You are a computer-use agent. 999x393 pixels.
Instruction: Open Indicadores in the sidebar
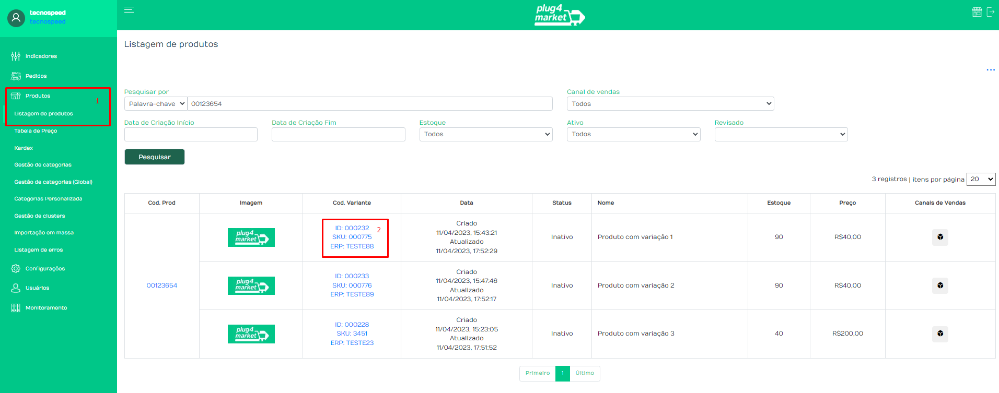(x=41, y=56)
